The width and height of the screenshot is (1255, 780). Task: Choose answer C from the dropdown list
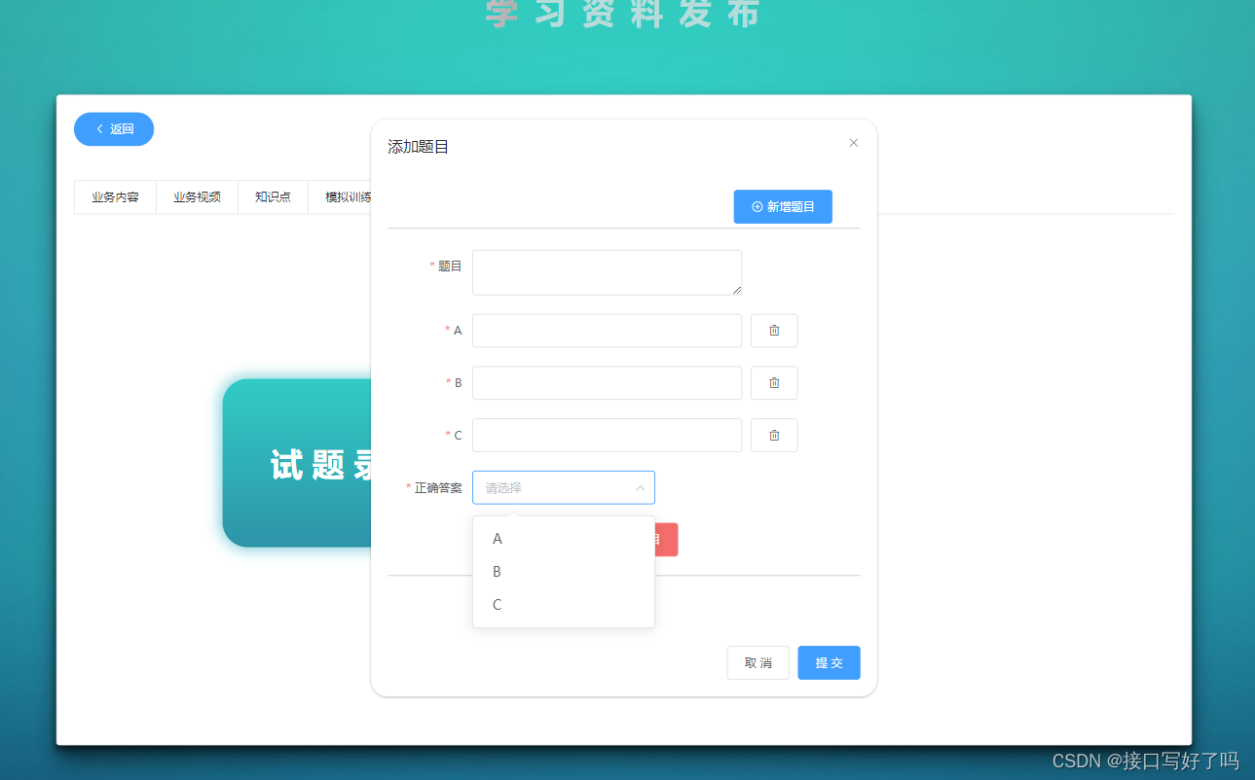564,605
